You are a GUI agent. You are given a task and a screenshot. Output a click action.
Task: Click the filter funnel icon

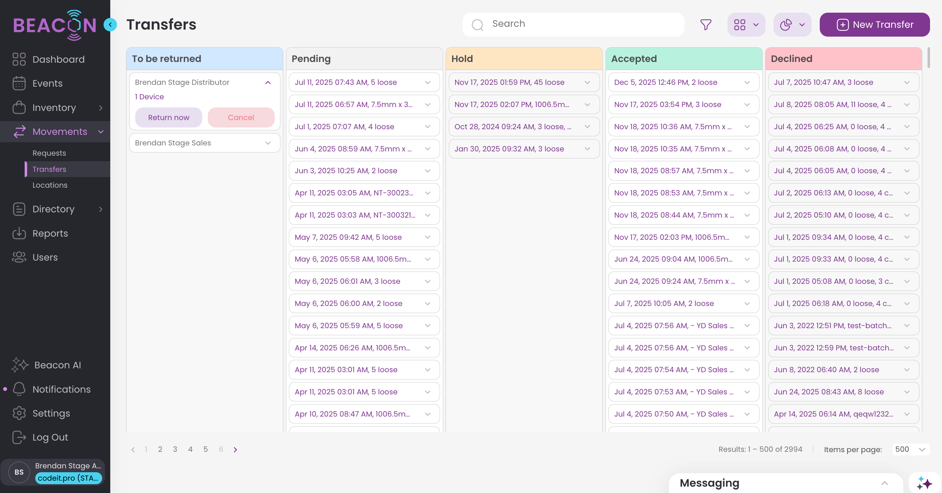705,25
